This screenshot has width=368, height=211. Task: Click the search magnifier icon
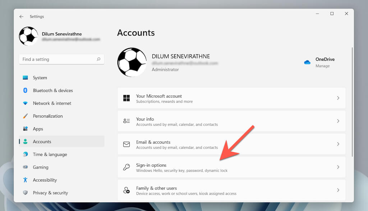[98, 59]
